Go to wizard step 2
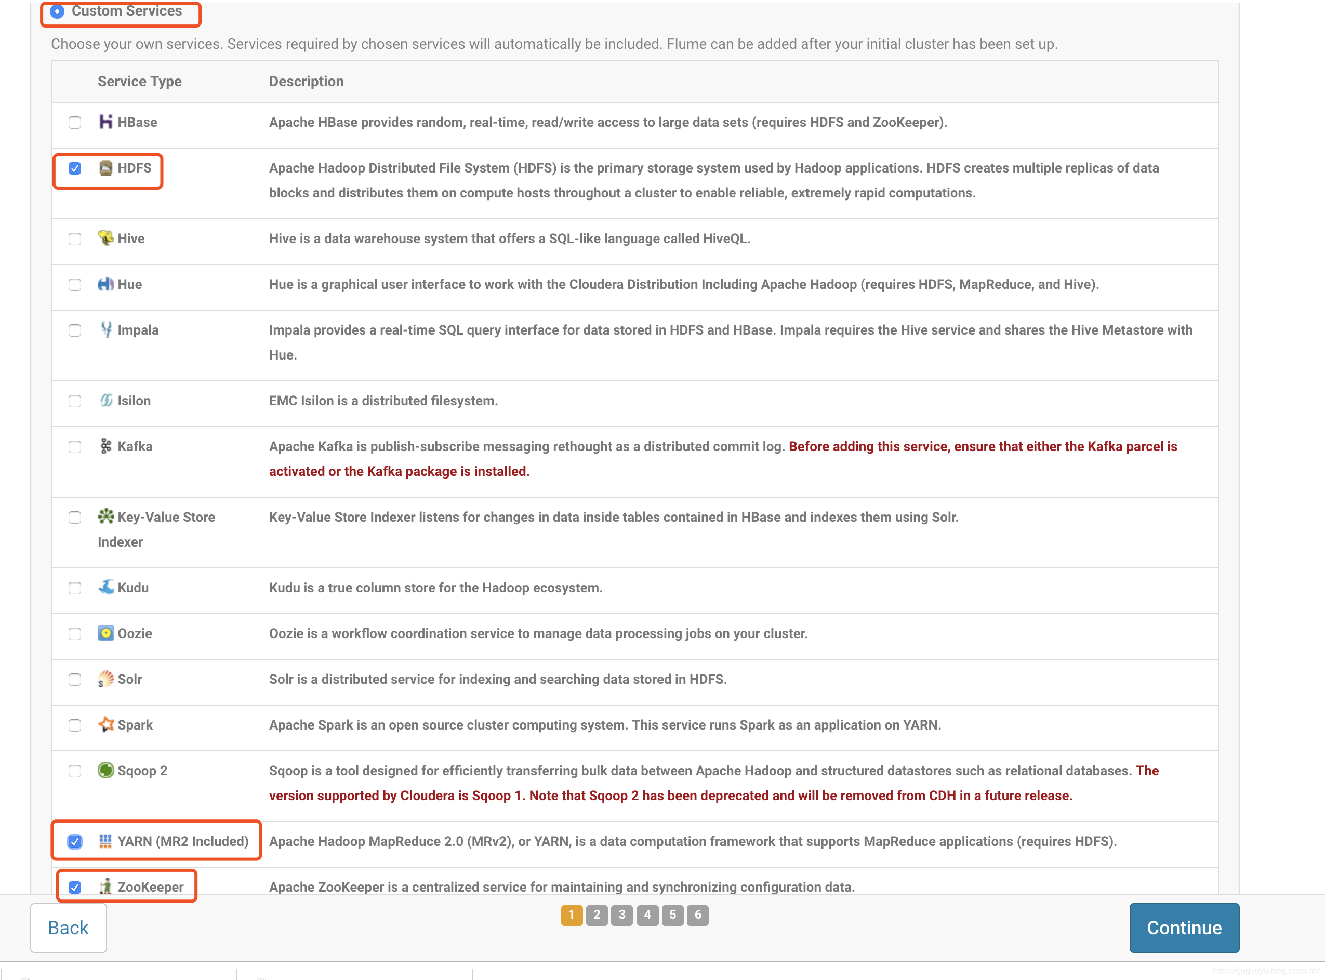 [597, 915]
